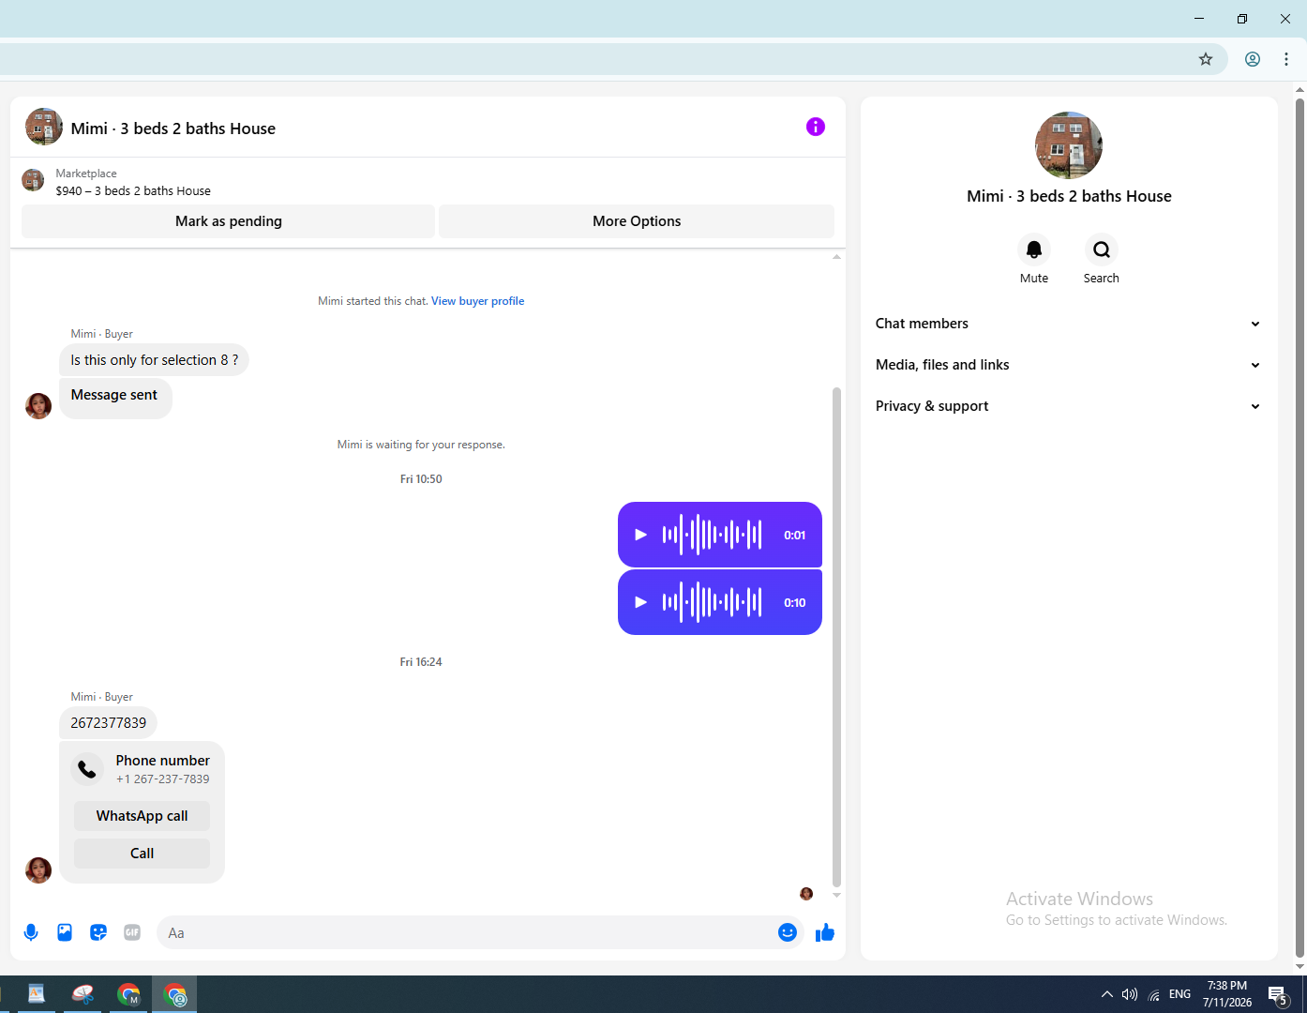Switch ENG input language
Screen dimensions: 1307x1013
click(x=1180, y=994)
